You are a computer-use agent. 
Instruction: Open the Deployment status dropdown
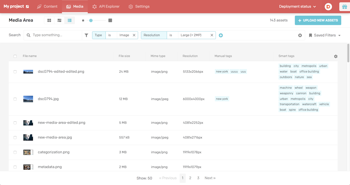pos(297,7)
